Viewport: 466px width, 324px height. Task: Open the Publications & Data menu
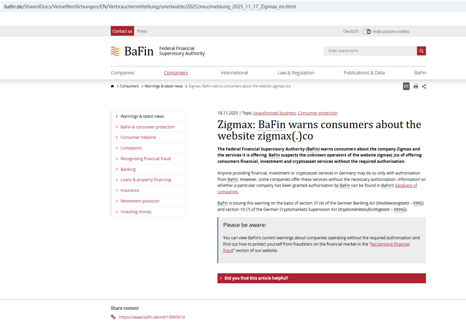(x=364, y=73)
